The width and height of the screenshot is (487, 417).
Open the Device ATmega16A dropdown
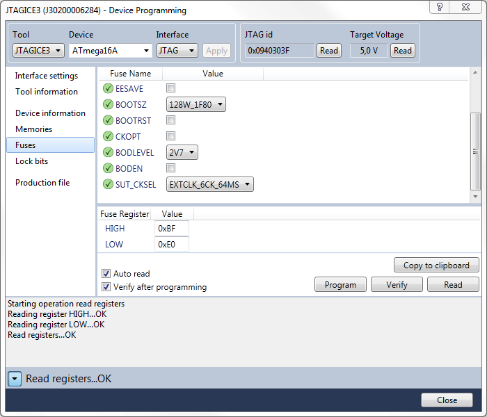(111, 50)
